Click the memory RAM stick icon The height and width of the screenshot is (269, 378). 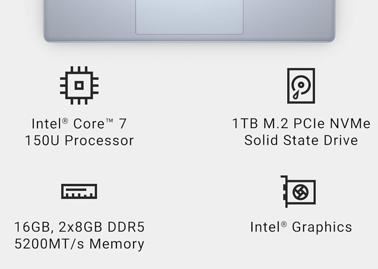(x=79, y=191)
